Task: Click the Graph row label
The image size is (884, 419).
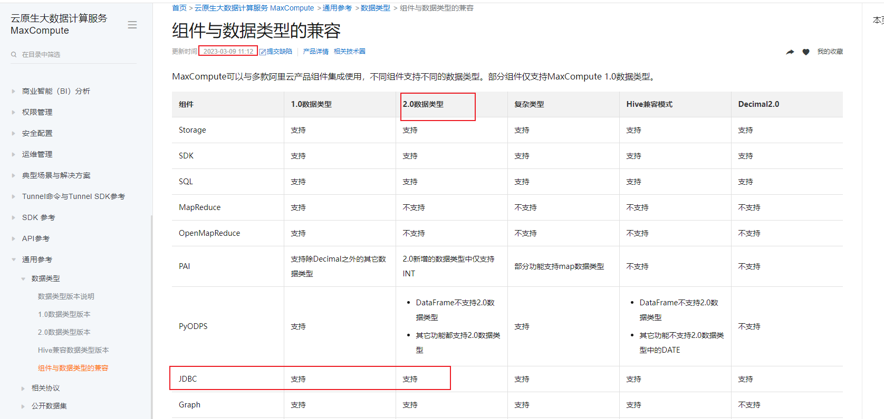Action: (x=189, y=405)
